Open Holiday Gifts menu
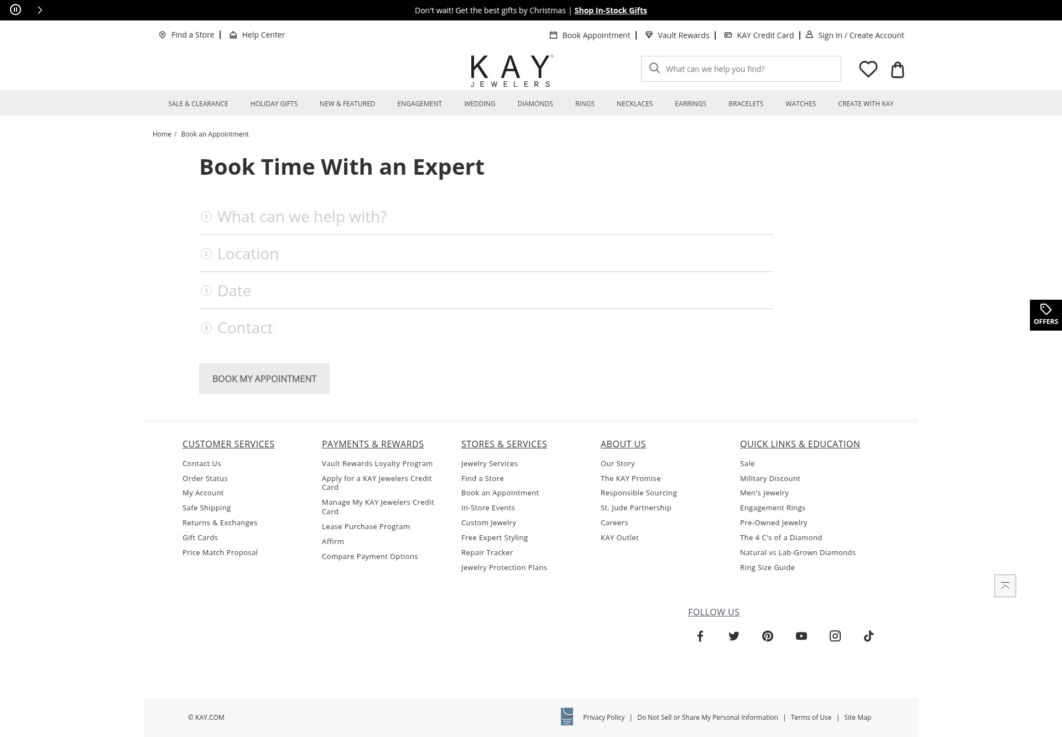Screen dimensions: 1062x737 [274, 103]
